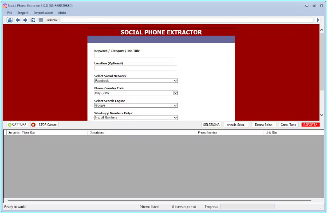Open Select Social Network dropdown

136,81
